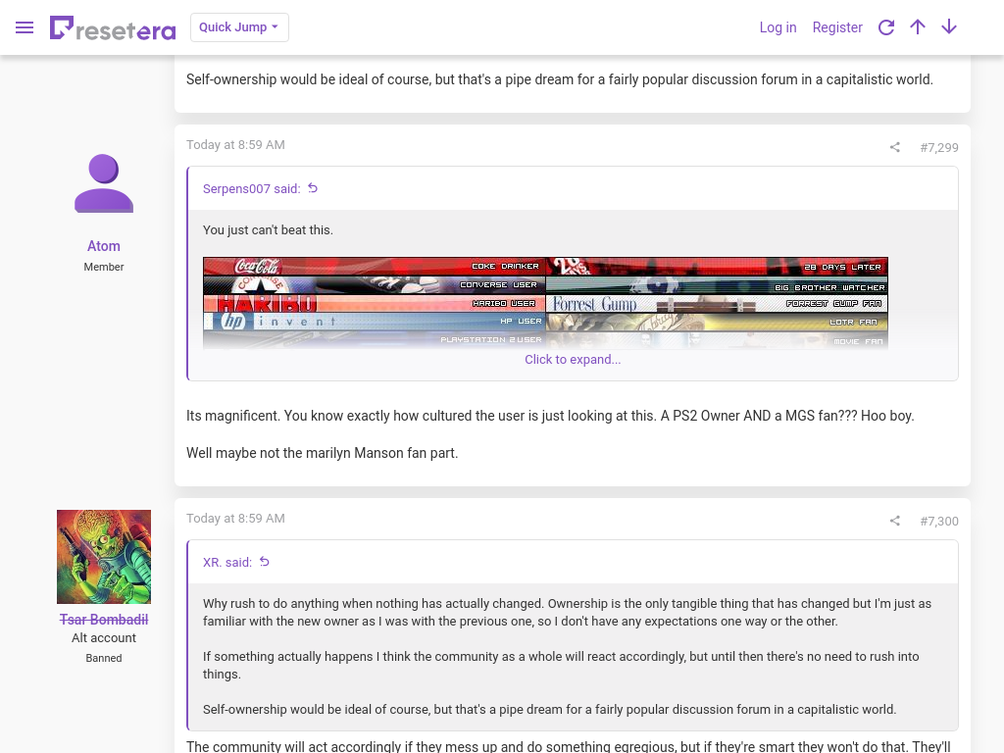Jump to bottom with the down arrow icon
Image resolution: width=1004 pixels, height=753 pixels.
tap(949, 26)
